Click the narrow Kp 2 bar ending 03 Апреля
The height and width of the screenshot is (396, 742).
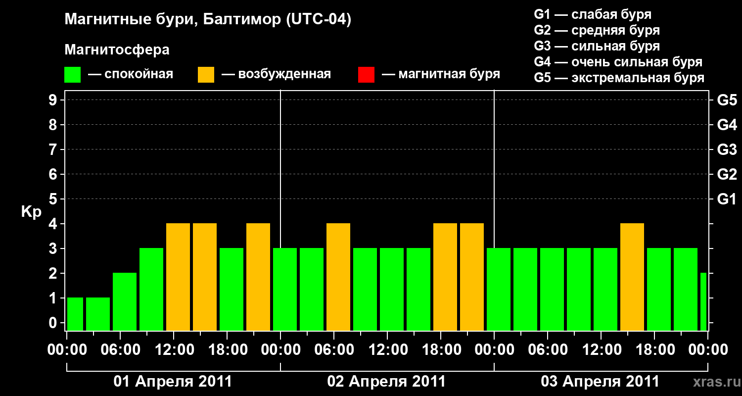click(x=703, y=301)
